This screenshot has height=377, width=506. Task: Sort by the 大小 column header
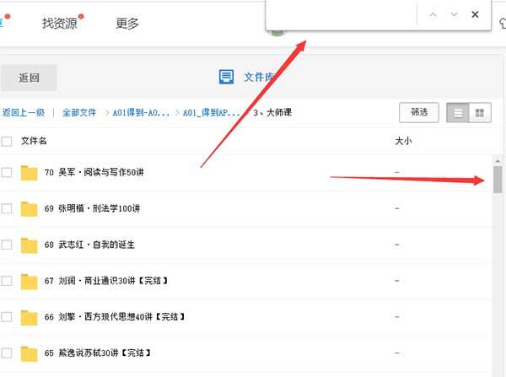403,141
